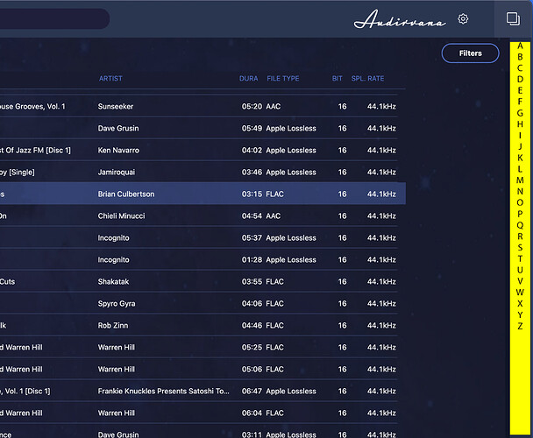The height and width of the screenshot is (438, 533).
Task: Select Warren Hill track lasting 06:04
Action: pyautogui.click(x=198, y=413)
